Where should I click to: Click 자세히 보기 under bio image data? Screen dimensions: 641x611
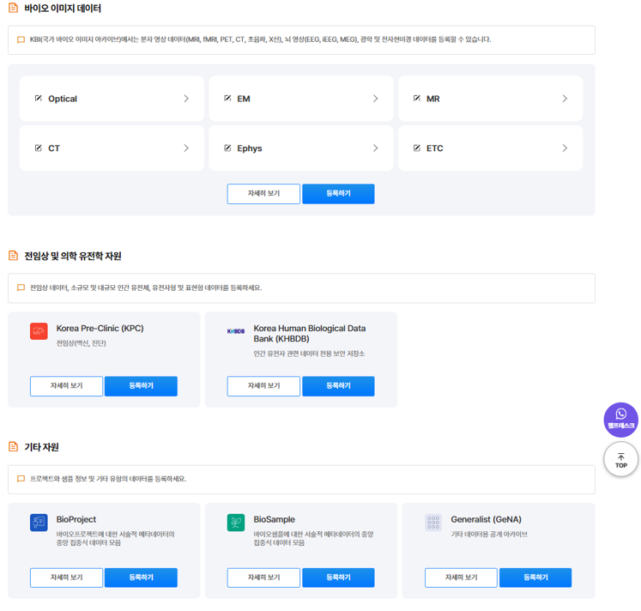[263, 194]
